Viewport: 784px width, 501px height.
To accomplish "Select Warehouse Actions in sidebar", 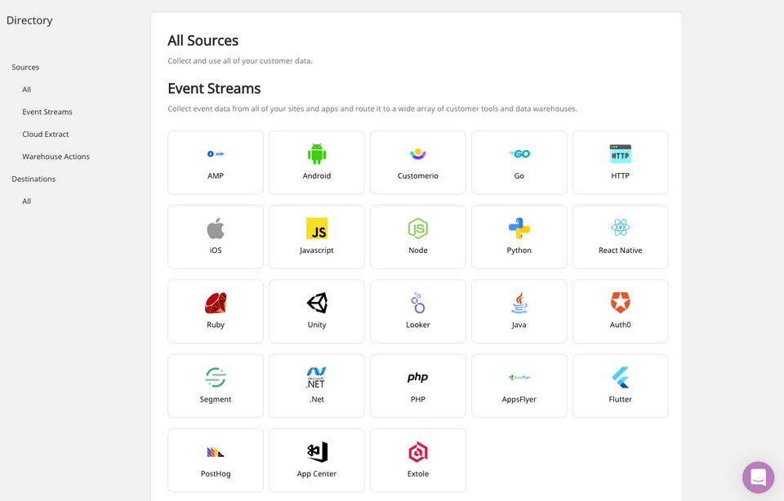I will coord(56,157).
